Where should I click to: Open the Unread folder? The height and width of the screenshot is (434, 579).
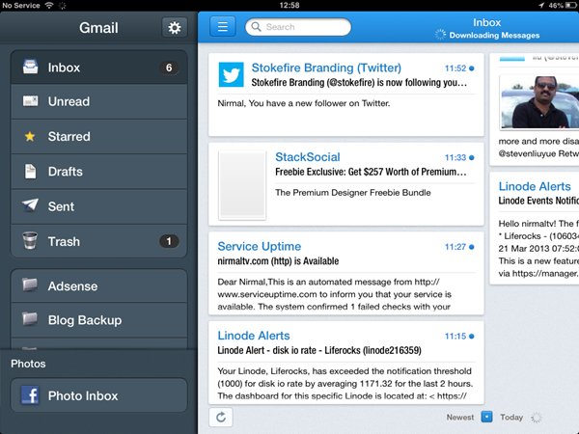(x=99, y=101)
